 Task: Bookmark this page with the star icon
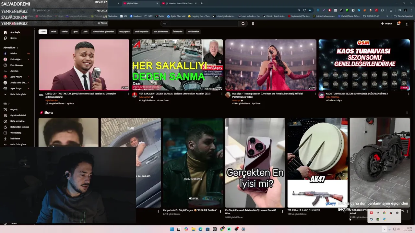[x=310, y=10]
